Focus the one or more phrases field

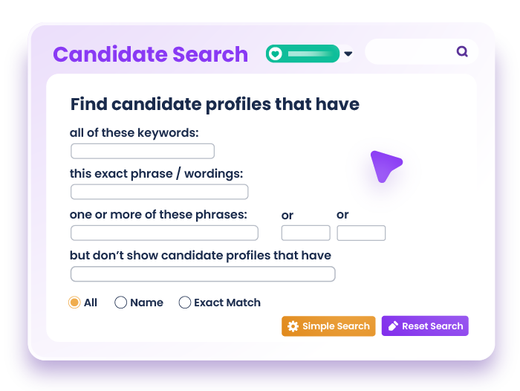click(x=164, y=233)
